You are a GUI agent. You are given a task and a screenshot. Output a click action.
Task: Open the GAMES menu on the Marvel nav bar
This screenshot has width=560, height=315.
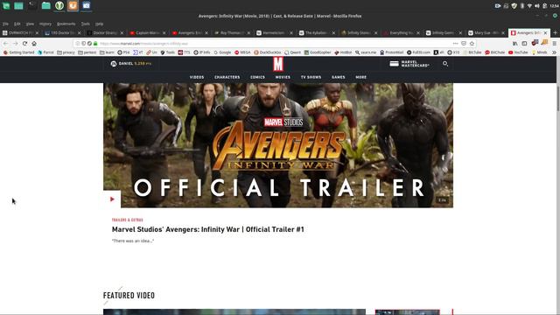[339, 77]
